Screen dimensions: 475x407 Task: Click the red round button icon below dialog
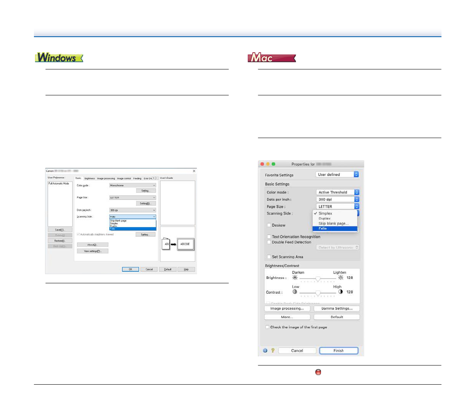pyautogui.click(x=318, y=372)
